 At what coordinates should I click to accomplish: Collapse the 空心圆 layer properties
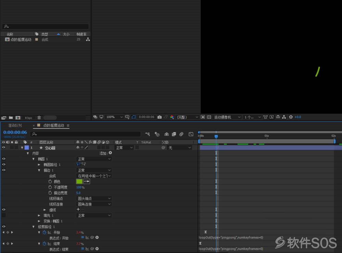coord(22,148)
